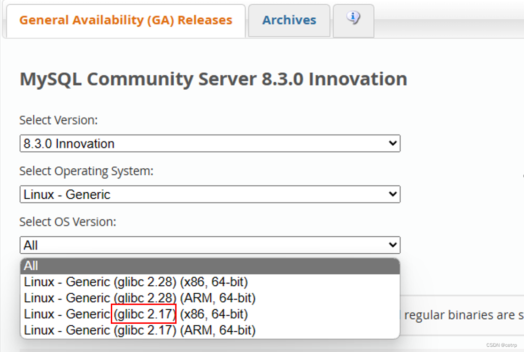The height and width of the screenshot is (352, 524).
Task: Open the Select Version dropdown showing 8.3.0 Innovation
Action: (210, 143)
